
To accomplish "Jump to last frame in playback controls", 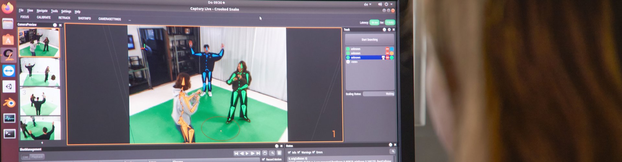I will pos(258,153).
